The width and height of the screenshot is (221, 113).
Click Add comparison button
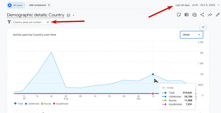(x=39, y=5)
